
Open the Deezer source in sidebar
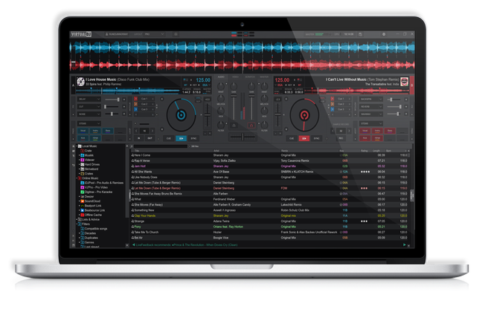(87, 197)
